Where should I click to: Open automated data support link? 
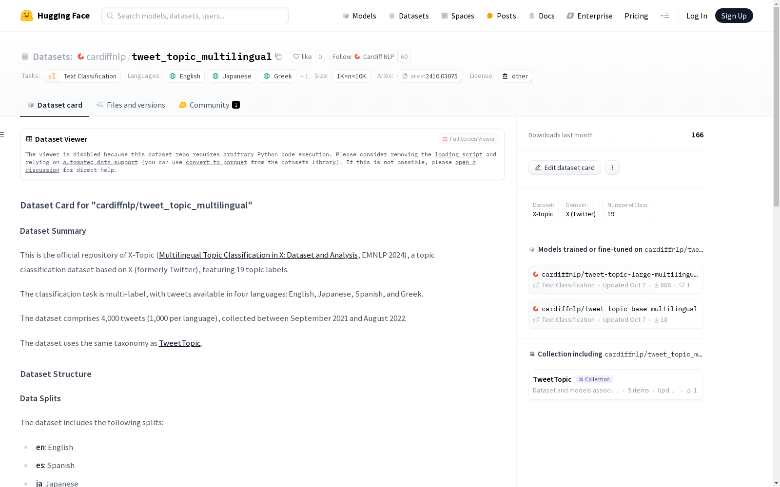point(100,162)
